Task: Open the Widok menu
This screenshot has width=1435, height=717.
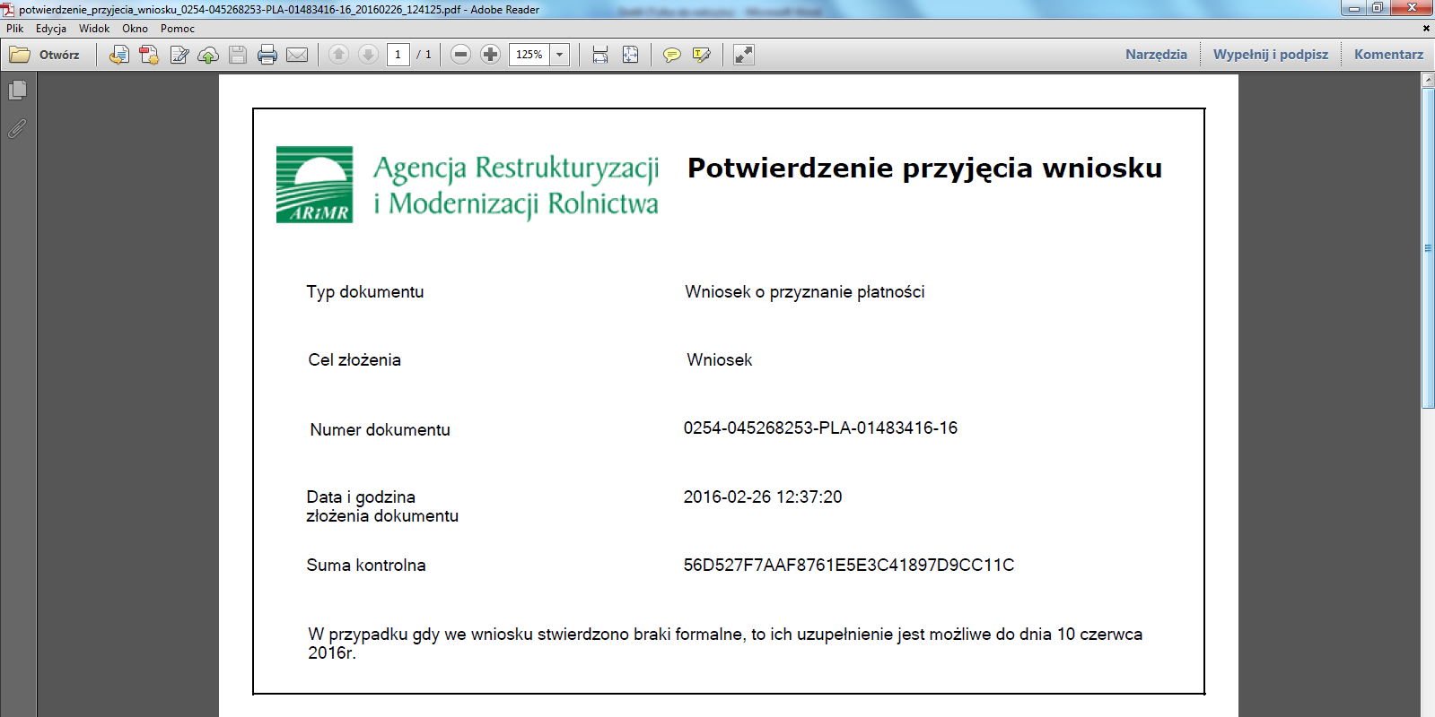Action: pyautogui.click(x=94, y=29)
